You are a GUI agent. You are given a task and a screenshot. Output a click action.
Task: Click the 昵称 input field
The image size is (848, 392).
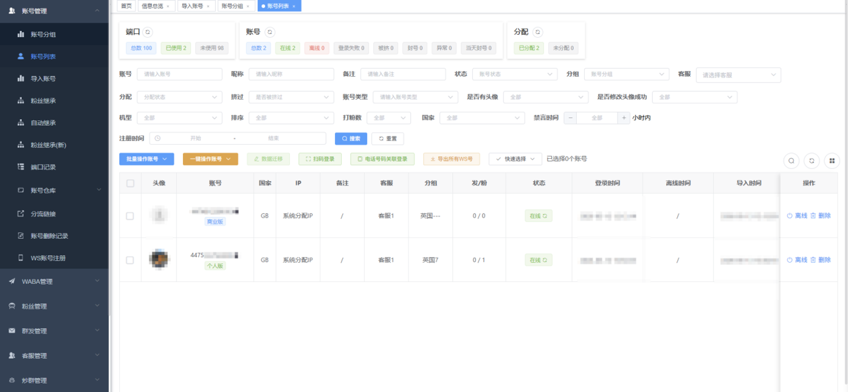click(x=291, y=74)
